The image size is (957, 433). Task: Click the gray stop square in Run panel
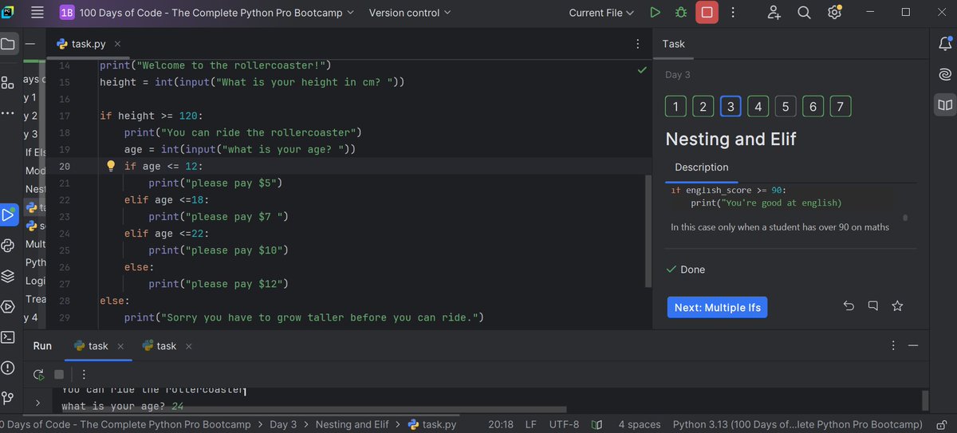click(x=59, y=374)
